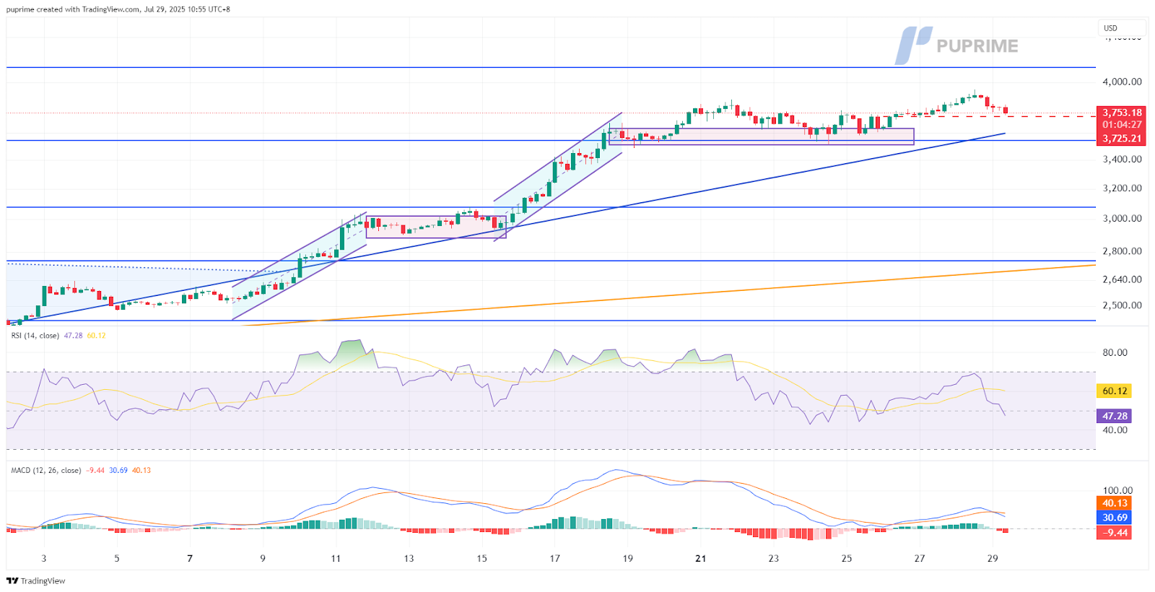Select the MACD (12, 26, close) indicator legend
Viewport: 1155px width, 592px height.
46,470
